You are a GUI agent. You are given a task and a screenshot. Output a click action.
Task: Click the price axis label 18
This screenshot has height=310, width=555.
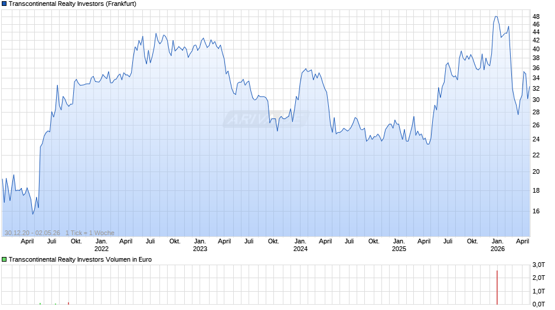[x=536, y=190]
